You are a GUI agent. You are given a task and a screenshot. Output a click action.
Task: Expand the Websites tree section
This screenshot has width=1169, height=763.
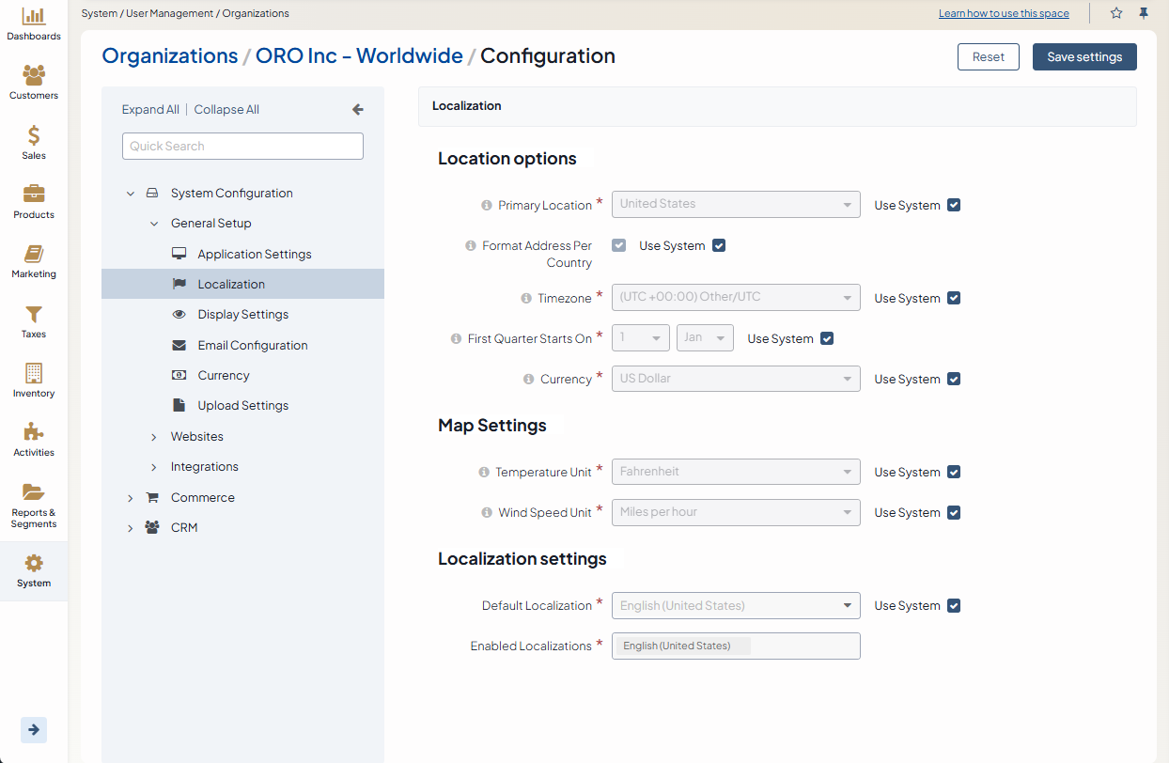tap(154, 437)
